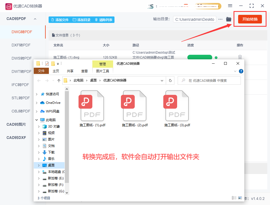Open output folder icon next to path

pos(228,19)
